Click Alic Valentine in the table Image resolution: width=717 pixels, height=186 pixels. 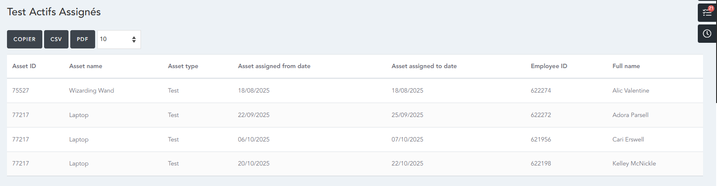[x=631, y=91]
